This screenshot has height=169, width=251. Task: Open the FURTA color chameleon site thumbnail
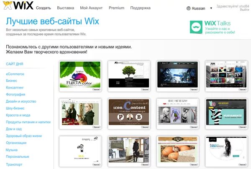click(x=80, y=74)
